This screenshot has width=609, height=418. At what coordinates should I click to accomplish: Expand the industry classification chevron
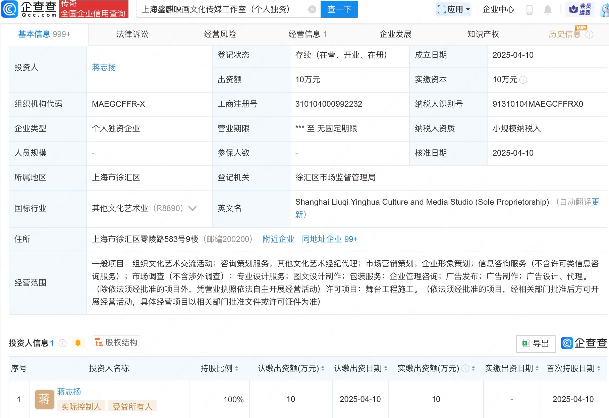192,208
